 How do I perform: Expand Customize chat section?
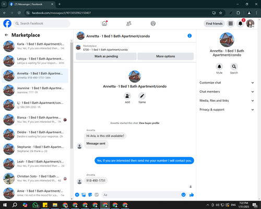[227, 83]
